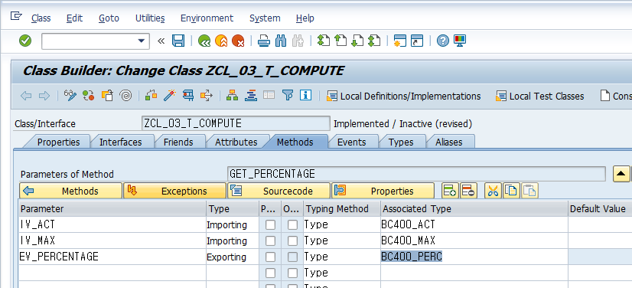The width and height of the screenshot is (632, 288).
Task: Click the binoculars Find icon
Action: coord(281,41)
